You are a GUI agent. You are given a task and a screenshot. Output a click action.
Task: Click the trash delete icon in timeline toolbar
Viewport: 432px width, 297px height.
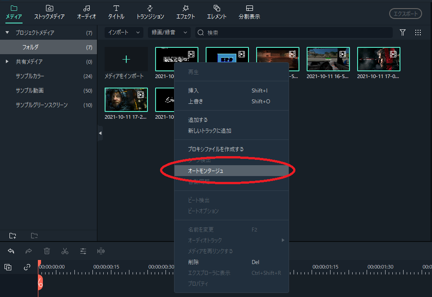pyautogui.click(x=47, y=251)
